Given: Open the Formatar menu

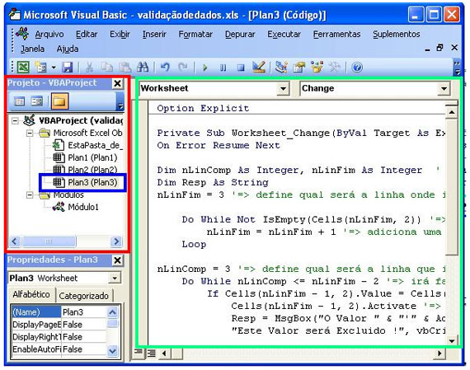Looking at the screenshot, I should [x=195, y=34].
